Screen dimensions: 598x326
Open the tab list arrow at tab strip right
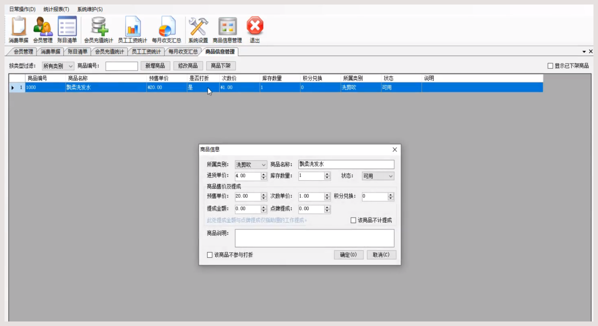tap(584, 52)
